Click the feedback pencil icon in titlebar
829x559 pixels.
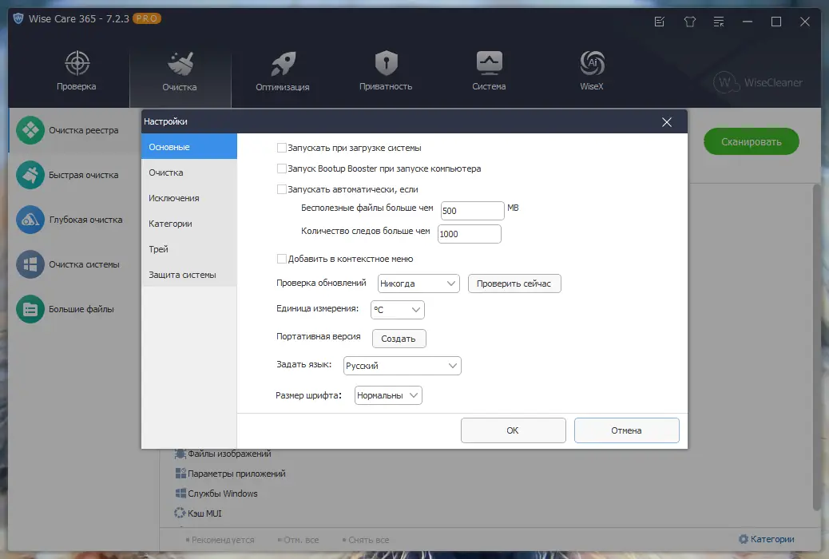(x=658, y=22)
